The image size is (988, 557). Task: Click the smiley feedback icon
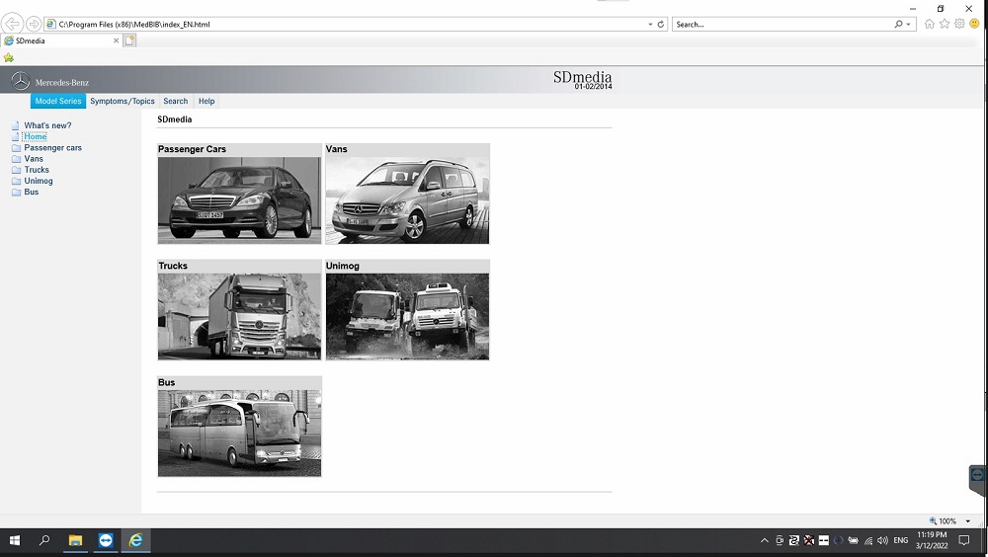pyautogui.click(x=974, y=24)
